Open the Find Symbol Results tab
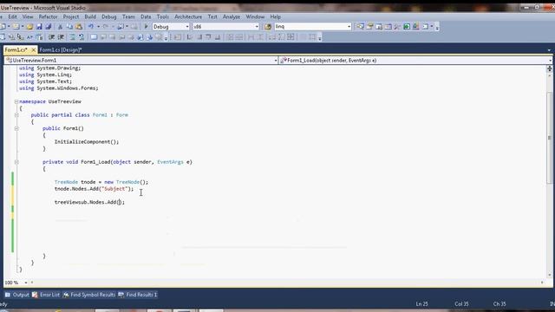The height and width of the screenshot is (312, 555). pyautogui.click(x=89, y=295)
